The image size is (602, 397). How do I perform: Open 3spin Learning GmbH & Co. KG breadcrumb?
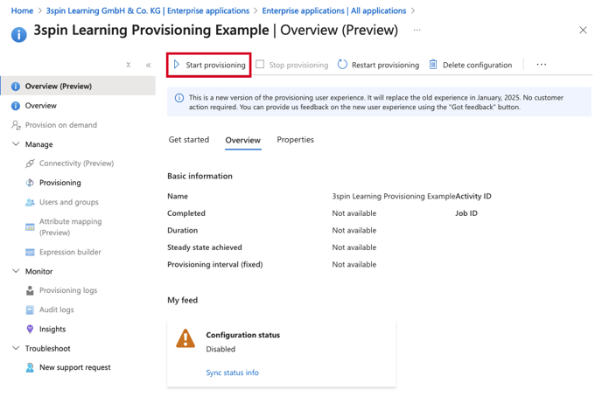148,10
